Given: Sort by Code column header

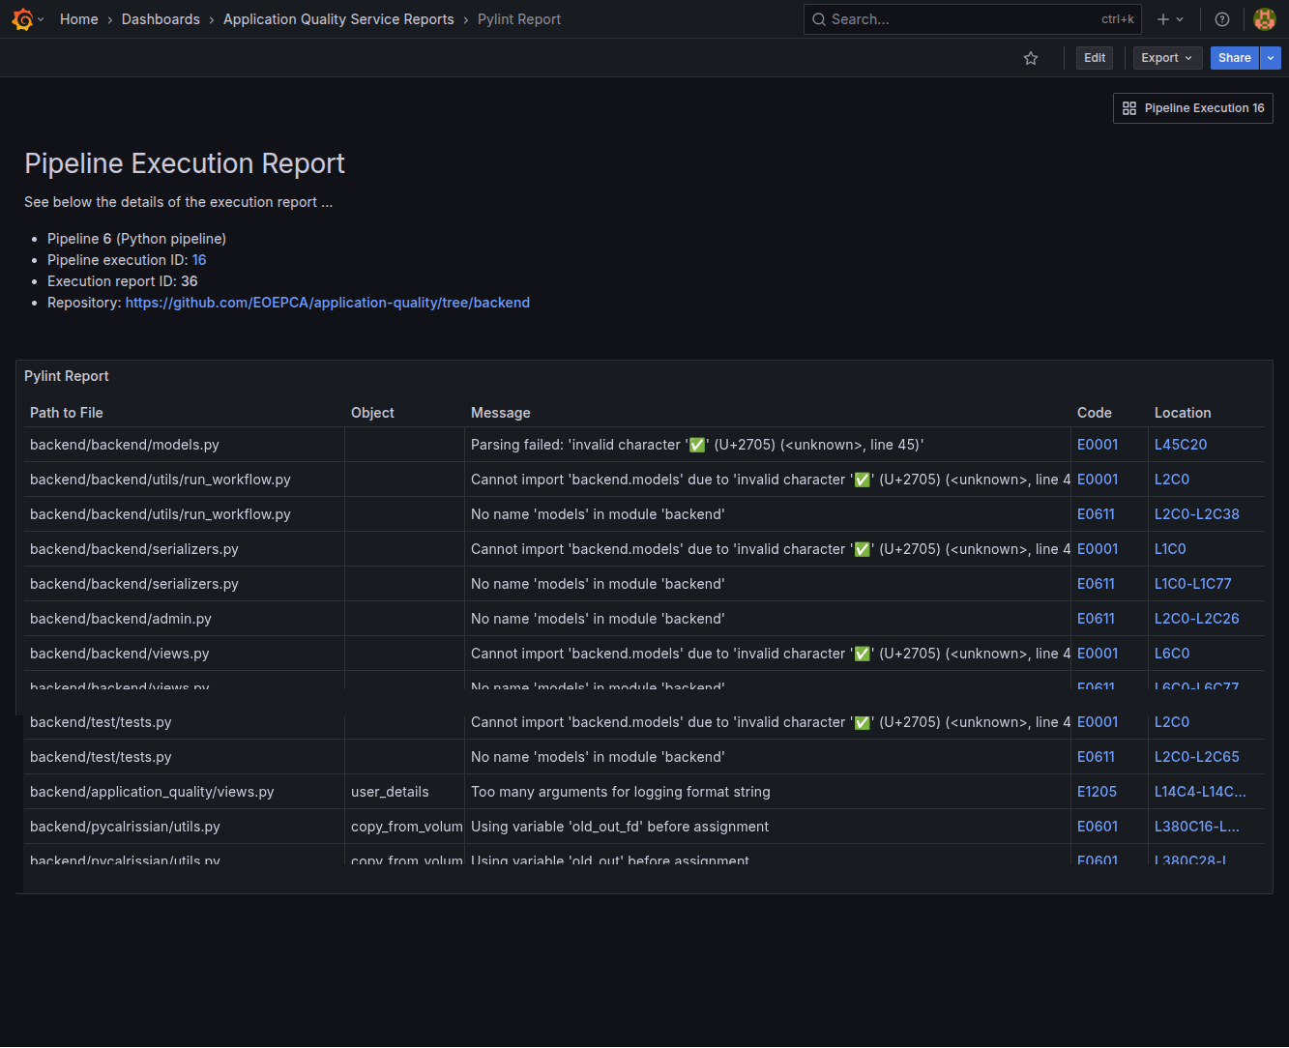Looking at the screenshot, I should click(x=1095, y=413).
